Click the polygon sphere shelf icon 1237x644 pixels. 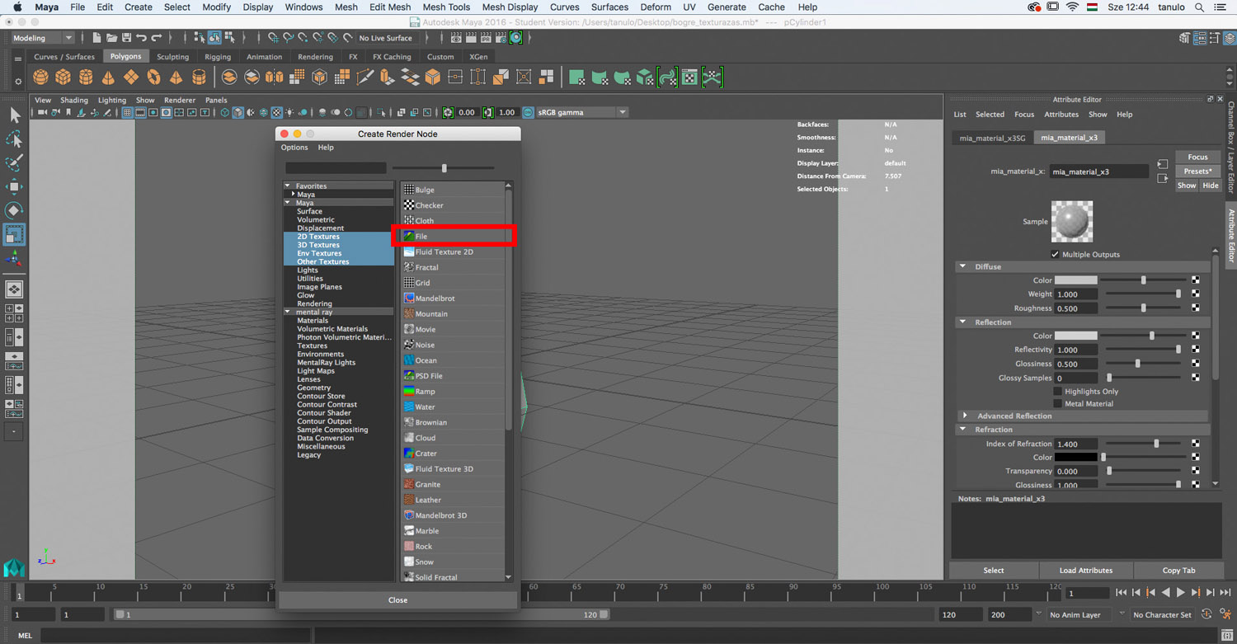tap(40, 78)
